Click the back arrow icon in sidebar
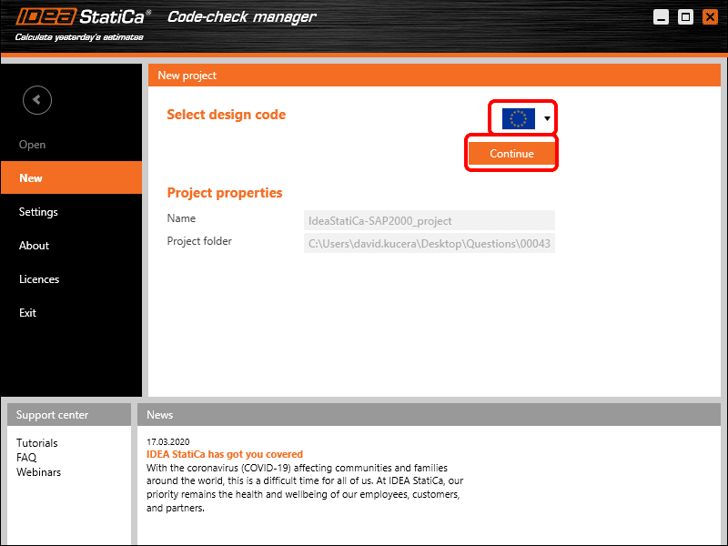This screenshot has height=546, width=728. [x=37, y=100]
